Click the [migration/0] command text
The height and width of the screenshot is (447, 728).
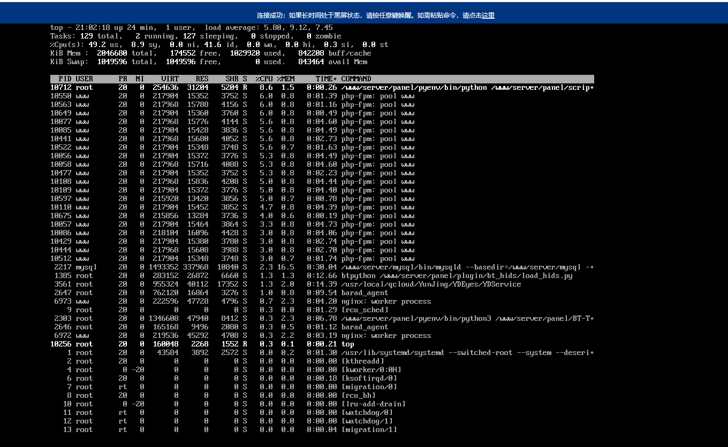(369, 387)
